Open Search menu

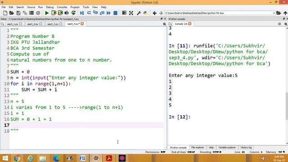(x=20, y=7)
